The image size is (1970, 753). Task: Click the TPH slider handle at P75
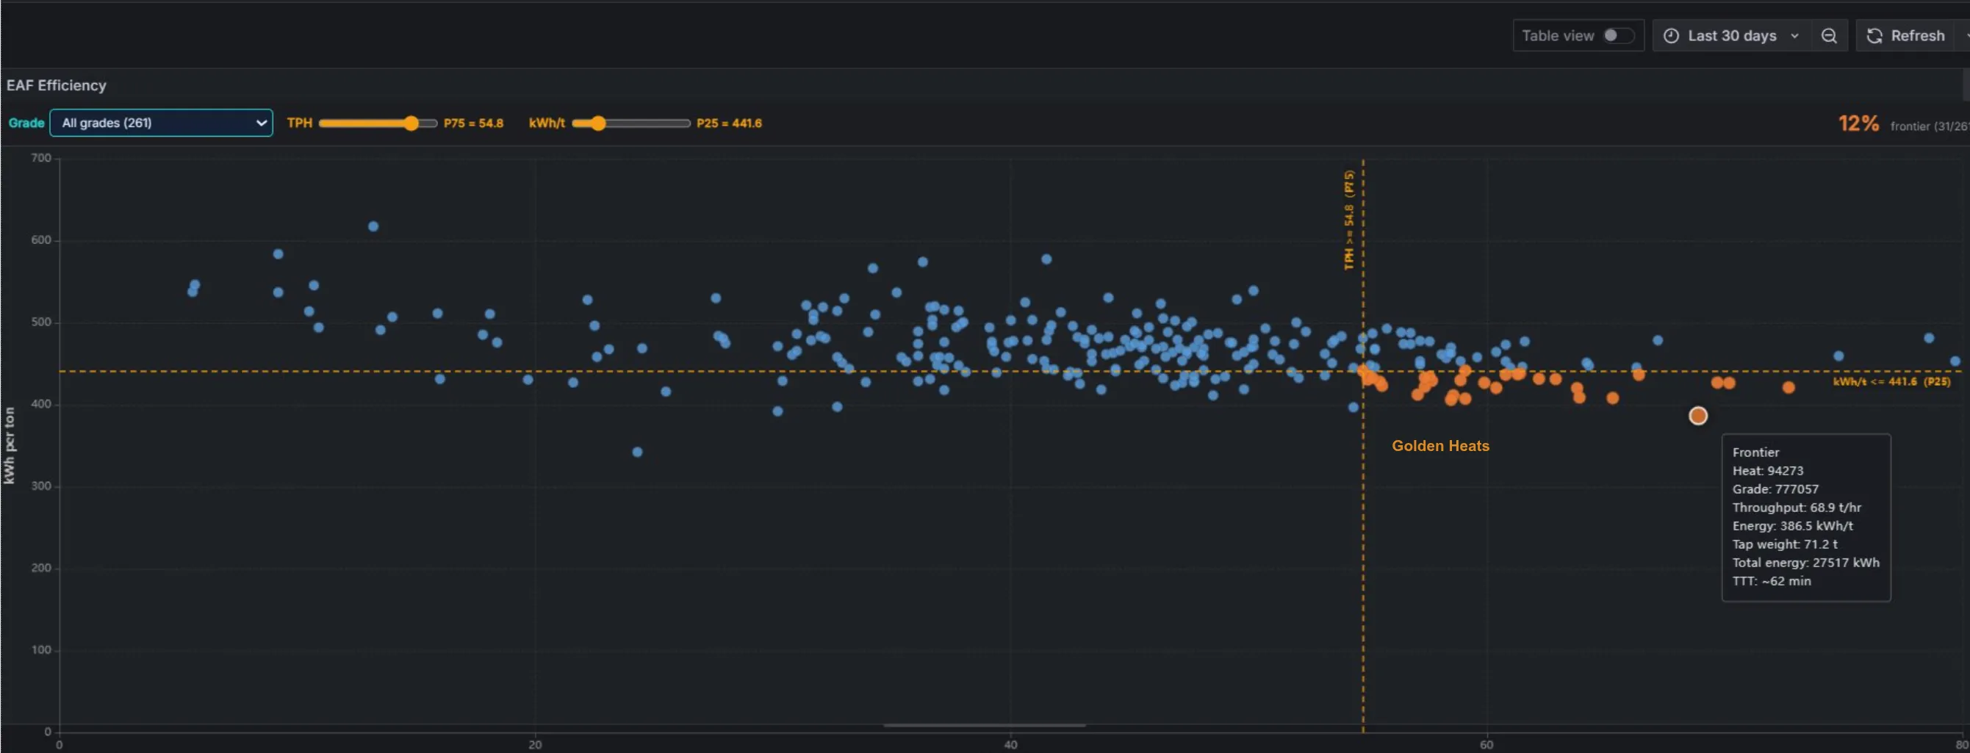pos(411,122)
